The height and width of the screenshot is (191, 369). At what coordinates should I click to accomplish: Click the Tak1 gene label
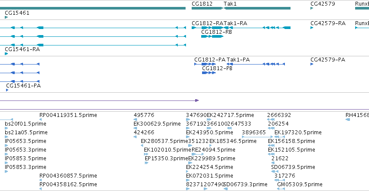(x=230, y=4)
